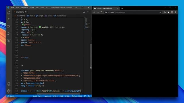Click browser Back button

(94, 12)
